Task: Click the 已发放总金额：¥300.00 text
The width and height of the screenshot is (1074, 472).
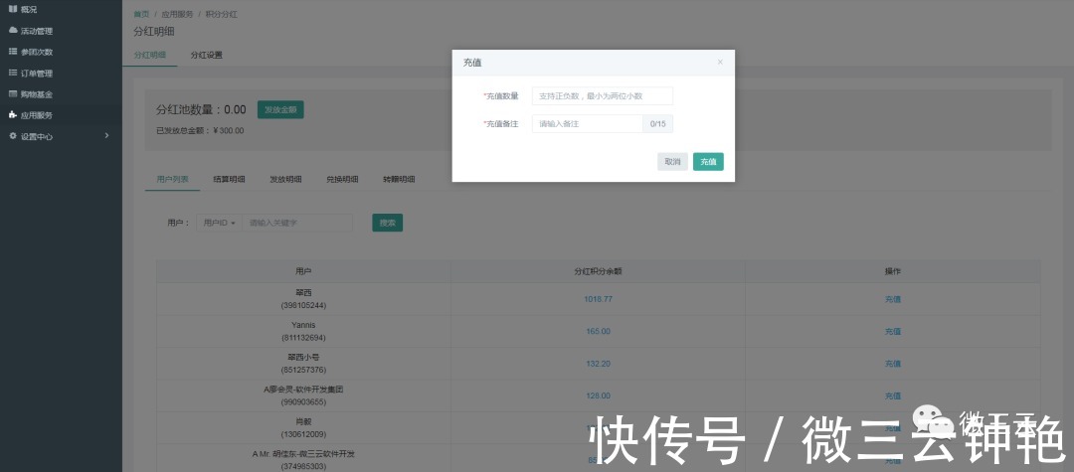Action: click(x=200, y=130)
